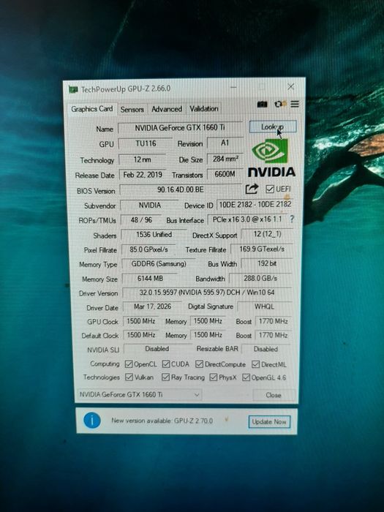Toggle the DirectML checkbox
The image size is (384, 512).
point(256,364)
